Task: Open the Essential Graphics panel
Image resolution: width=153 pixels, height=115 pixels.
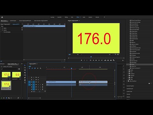Action: (x=130, y=86)
